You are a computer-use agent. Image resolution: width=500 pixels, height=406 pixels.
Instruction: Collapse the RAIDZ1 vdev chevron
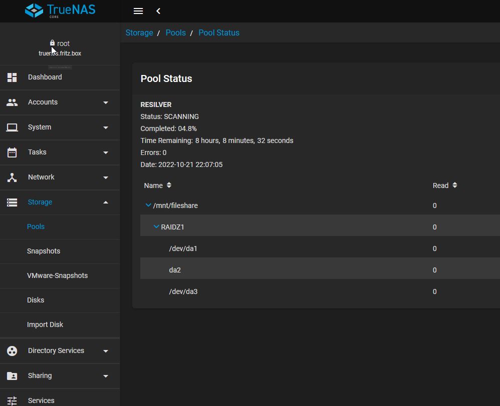[x=156, y=227]
